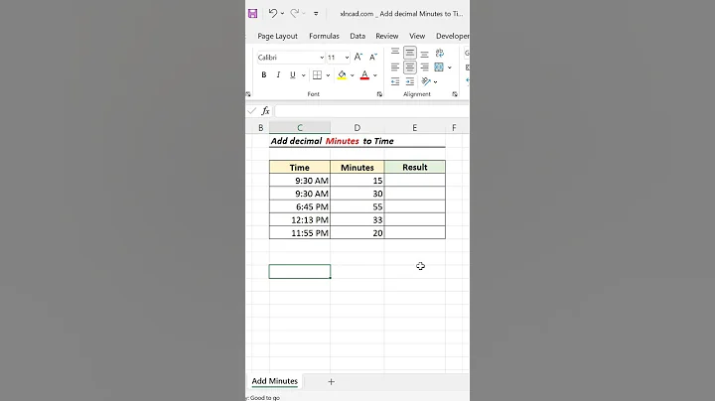Open the Developer ribbon tab
Image resolution: width=715 pixels, height=401 pixels.
(452, 36)
